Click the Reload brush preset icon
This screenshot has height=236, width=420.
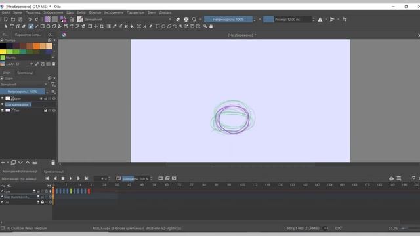194,19
